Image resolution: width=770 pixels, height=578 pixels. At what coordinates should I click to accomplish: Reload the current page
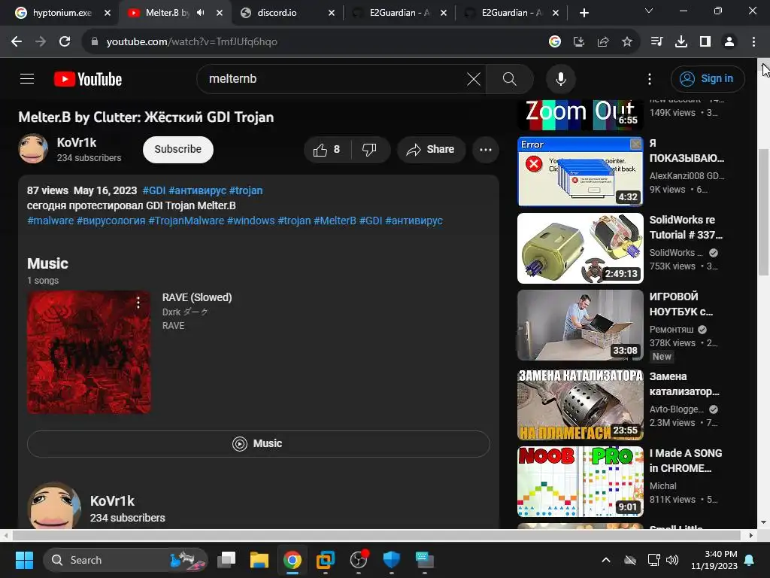coord(65,41)
